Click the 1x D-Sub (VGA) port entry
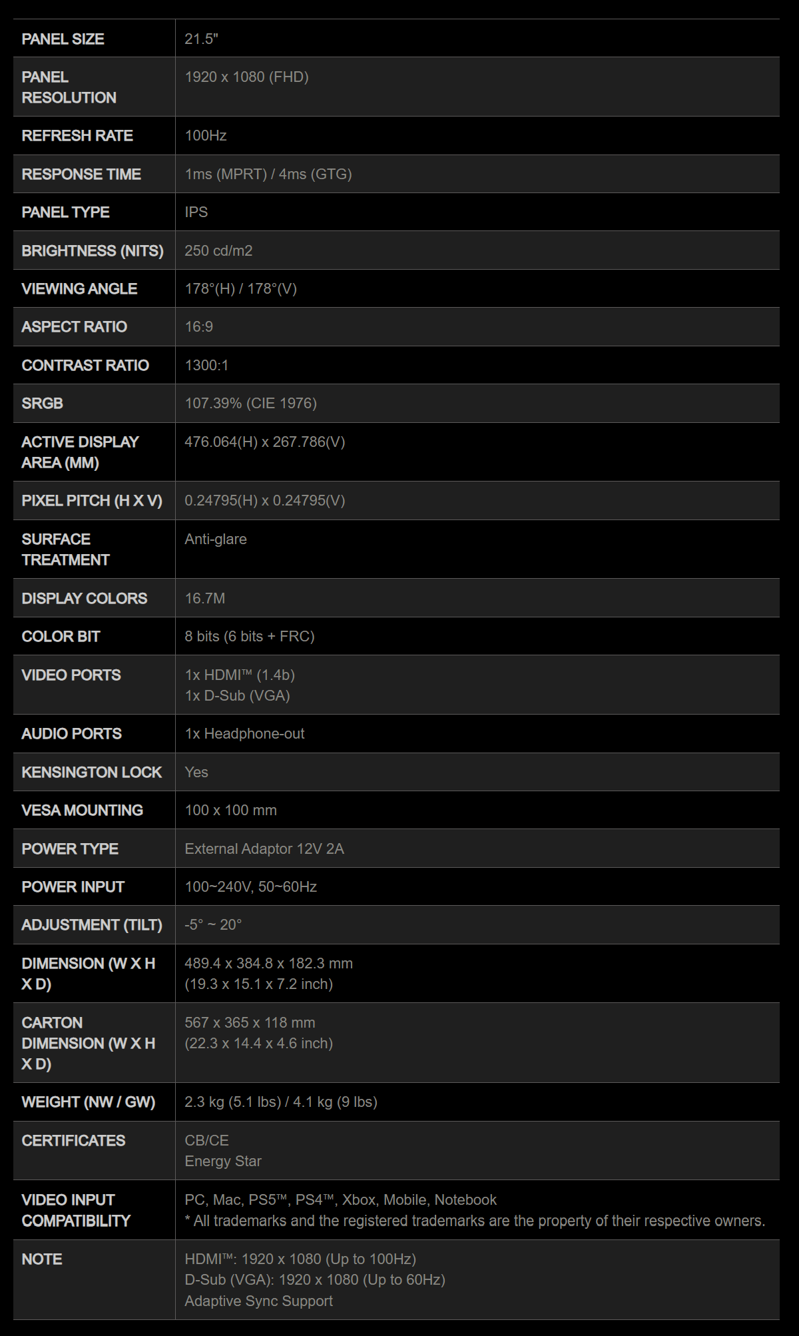 [x=237, y=696]
